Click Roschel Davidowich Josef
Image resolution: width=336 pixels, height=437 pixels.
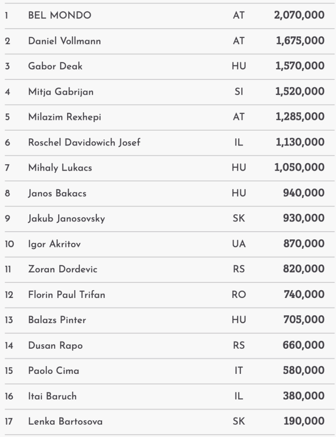84,143
